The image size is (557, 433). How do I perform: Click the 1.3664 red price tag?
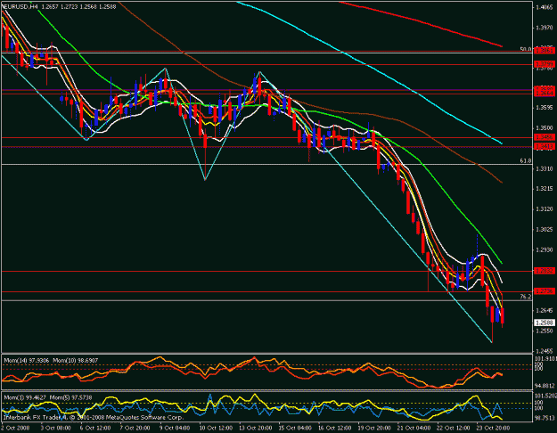tap(545, 94)
